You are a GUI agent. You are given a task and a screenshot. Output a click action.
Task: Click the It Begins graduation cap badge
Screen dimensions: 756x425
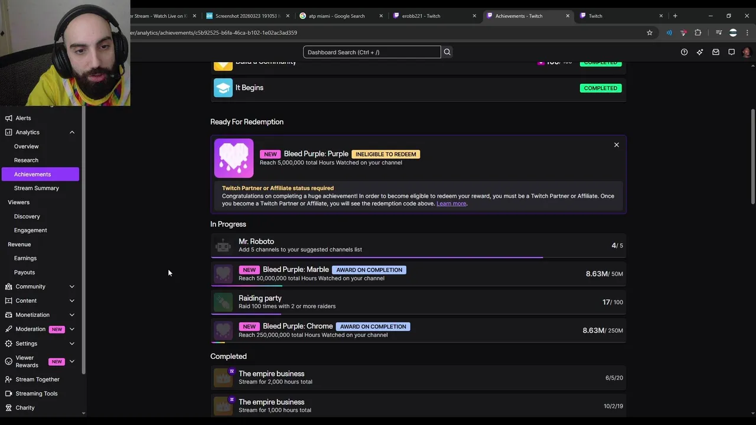click(223, 87)
